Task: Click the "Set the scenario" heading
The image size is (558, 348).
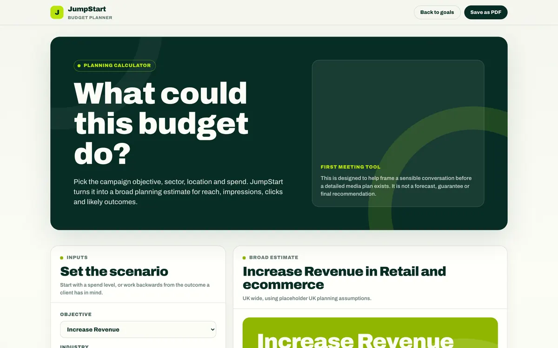Action: pyautogui.click(x=114, y=271)
